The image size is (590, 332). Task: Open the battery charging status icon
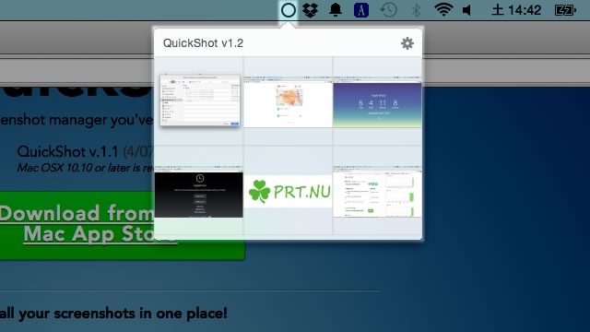565,10
